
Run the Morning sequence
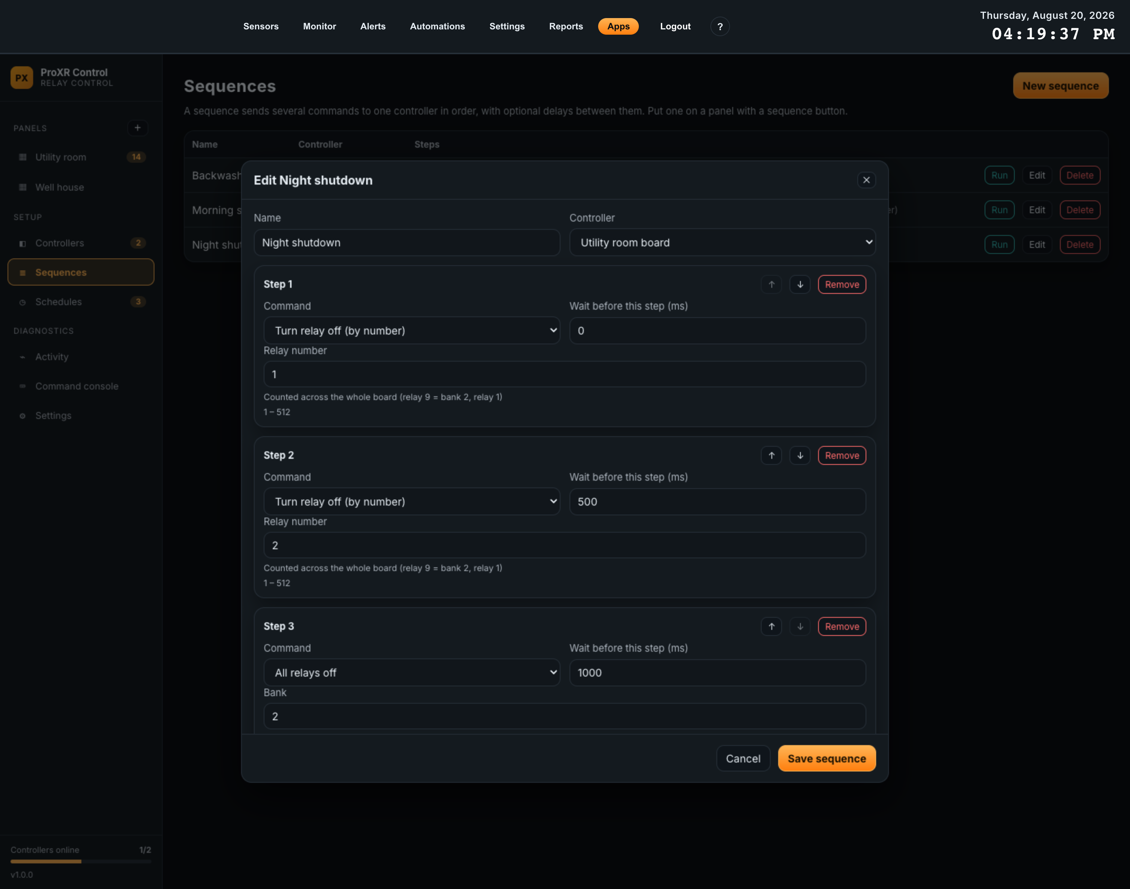click(x=999, y=210)
